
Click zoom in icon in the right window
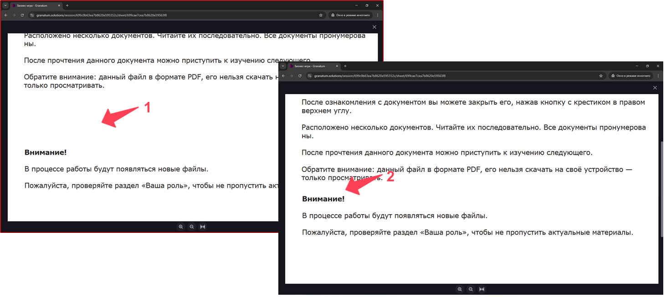click(x=460, y=289)
